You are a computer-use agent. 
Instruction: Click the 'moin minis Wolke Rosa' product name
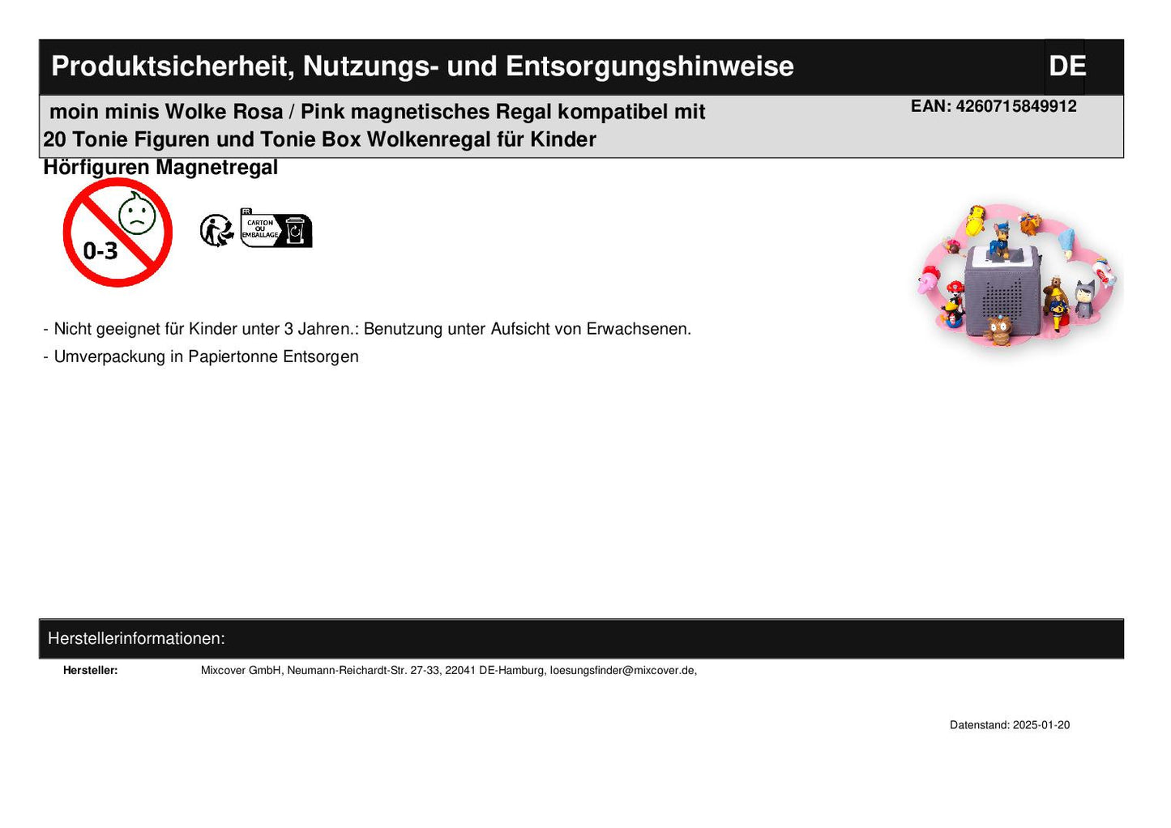pyautogui.click(x=166, y=112)
